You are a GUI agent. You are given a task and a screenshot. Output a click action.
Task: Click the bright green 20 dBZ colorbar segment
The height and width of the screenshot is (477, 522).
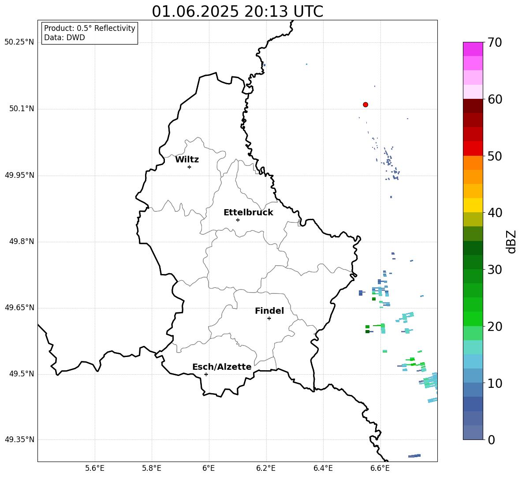[473, 319]
